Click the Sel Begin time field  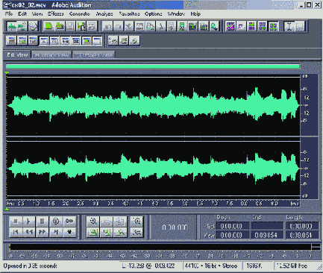point(233,226)
